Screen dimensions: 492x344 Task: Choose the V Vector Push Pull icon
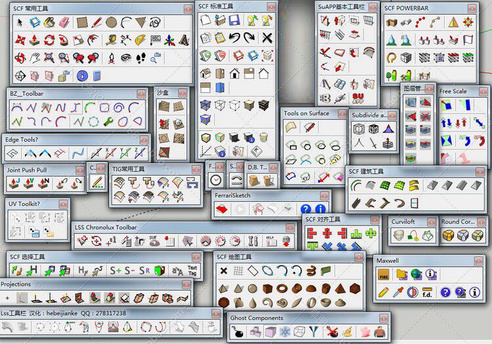pyautogui.click(x=29, y=183)
